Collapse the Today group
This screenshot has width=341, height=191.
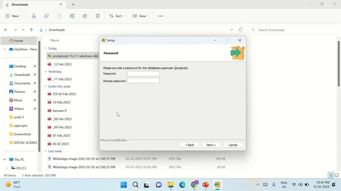point(46,48)
